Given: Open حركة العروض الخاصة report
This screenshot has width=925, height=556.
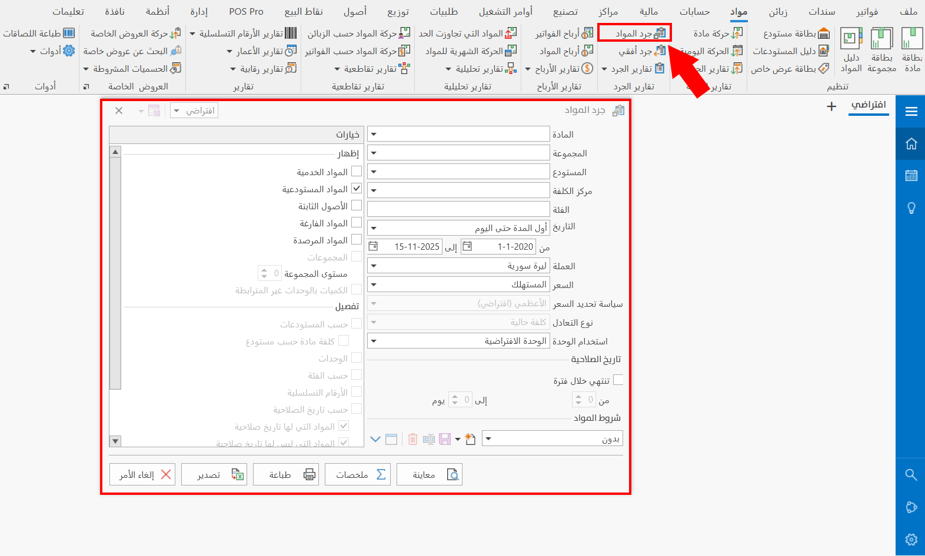Looking at the screenshot, I should pyautogui.click(x=136, y=34).
